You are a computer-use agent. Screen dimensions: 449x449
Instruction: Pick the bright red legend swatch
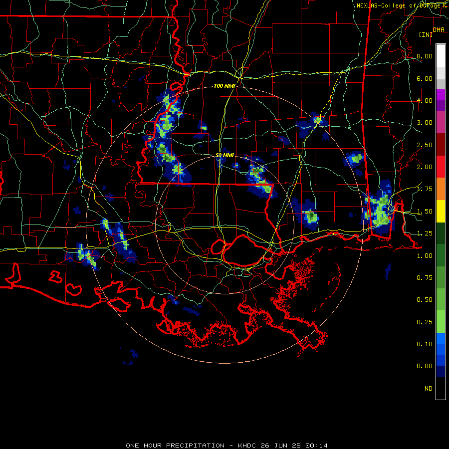(x=441, y=167)
